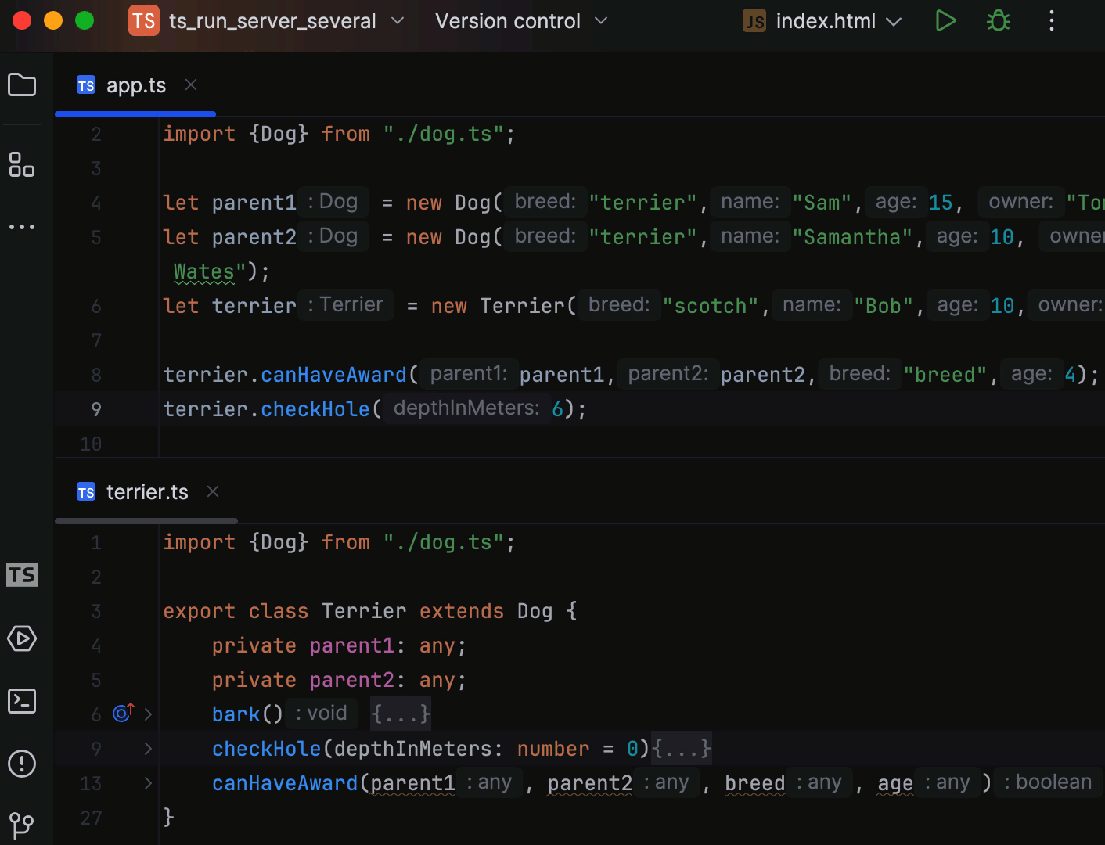Expand the canHaveAward method fold
This screenshot has width=1105, height=845.
point(147,783)
